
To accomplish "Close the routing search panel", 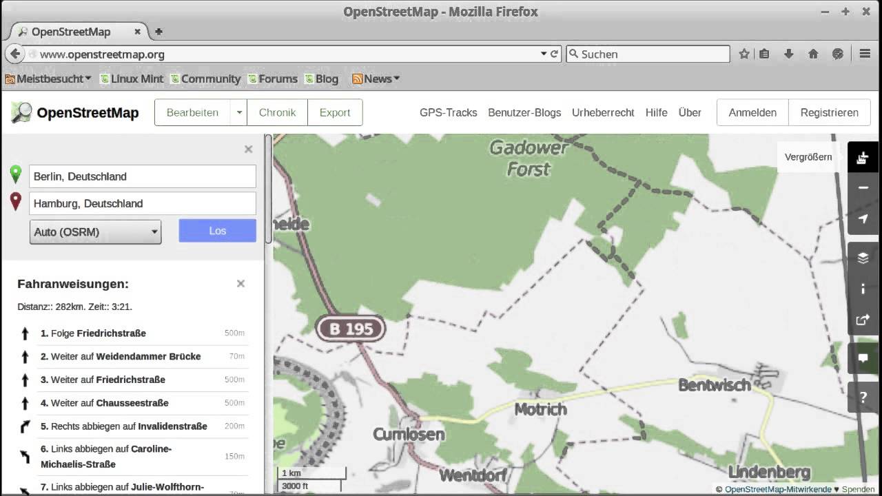I will [x=249, y=149].
